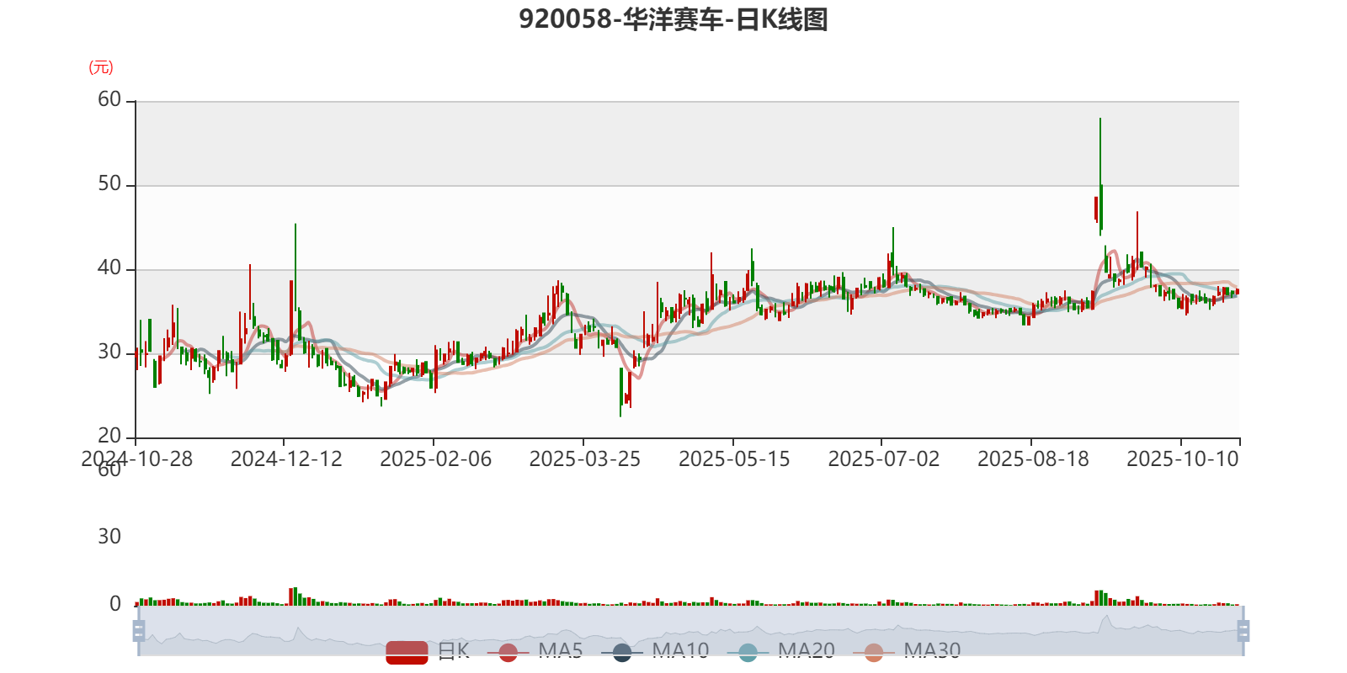Click the 2025-05-15 date label
This screenshot has height=673, width=1347.
pos(734,459)
